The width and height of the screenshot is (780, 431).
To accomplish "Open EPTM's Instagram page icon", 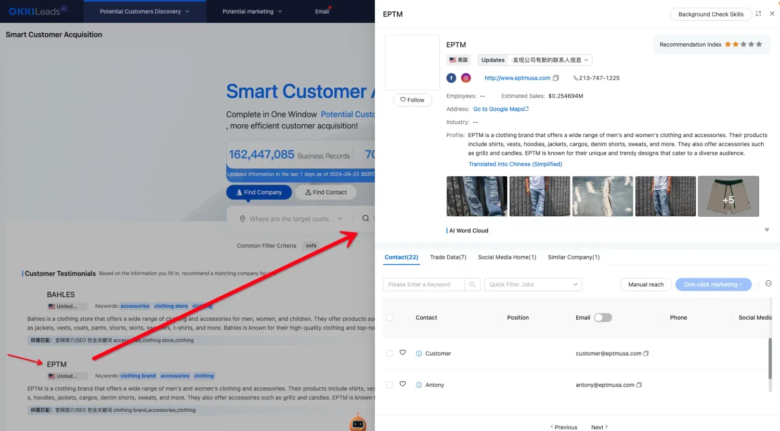I will pyautogui.click(x=466, y=78).
